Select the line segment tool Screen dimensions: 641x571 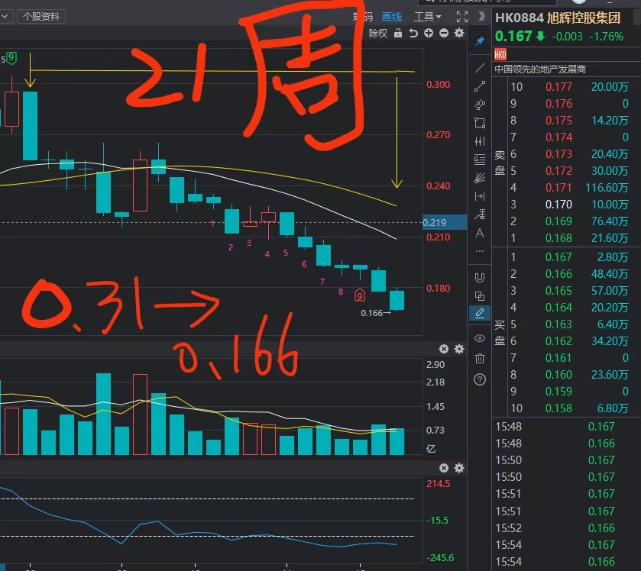[x=480, y=86]
